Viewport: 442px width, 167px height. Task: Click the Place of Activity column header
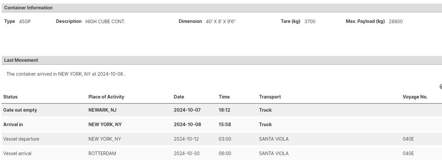106,97
